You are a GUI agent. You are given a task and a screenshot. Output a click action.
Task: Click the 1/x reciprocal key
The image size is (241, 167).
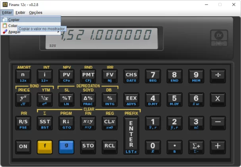[44, 99]
